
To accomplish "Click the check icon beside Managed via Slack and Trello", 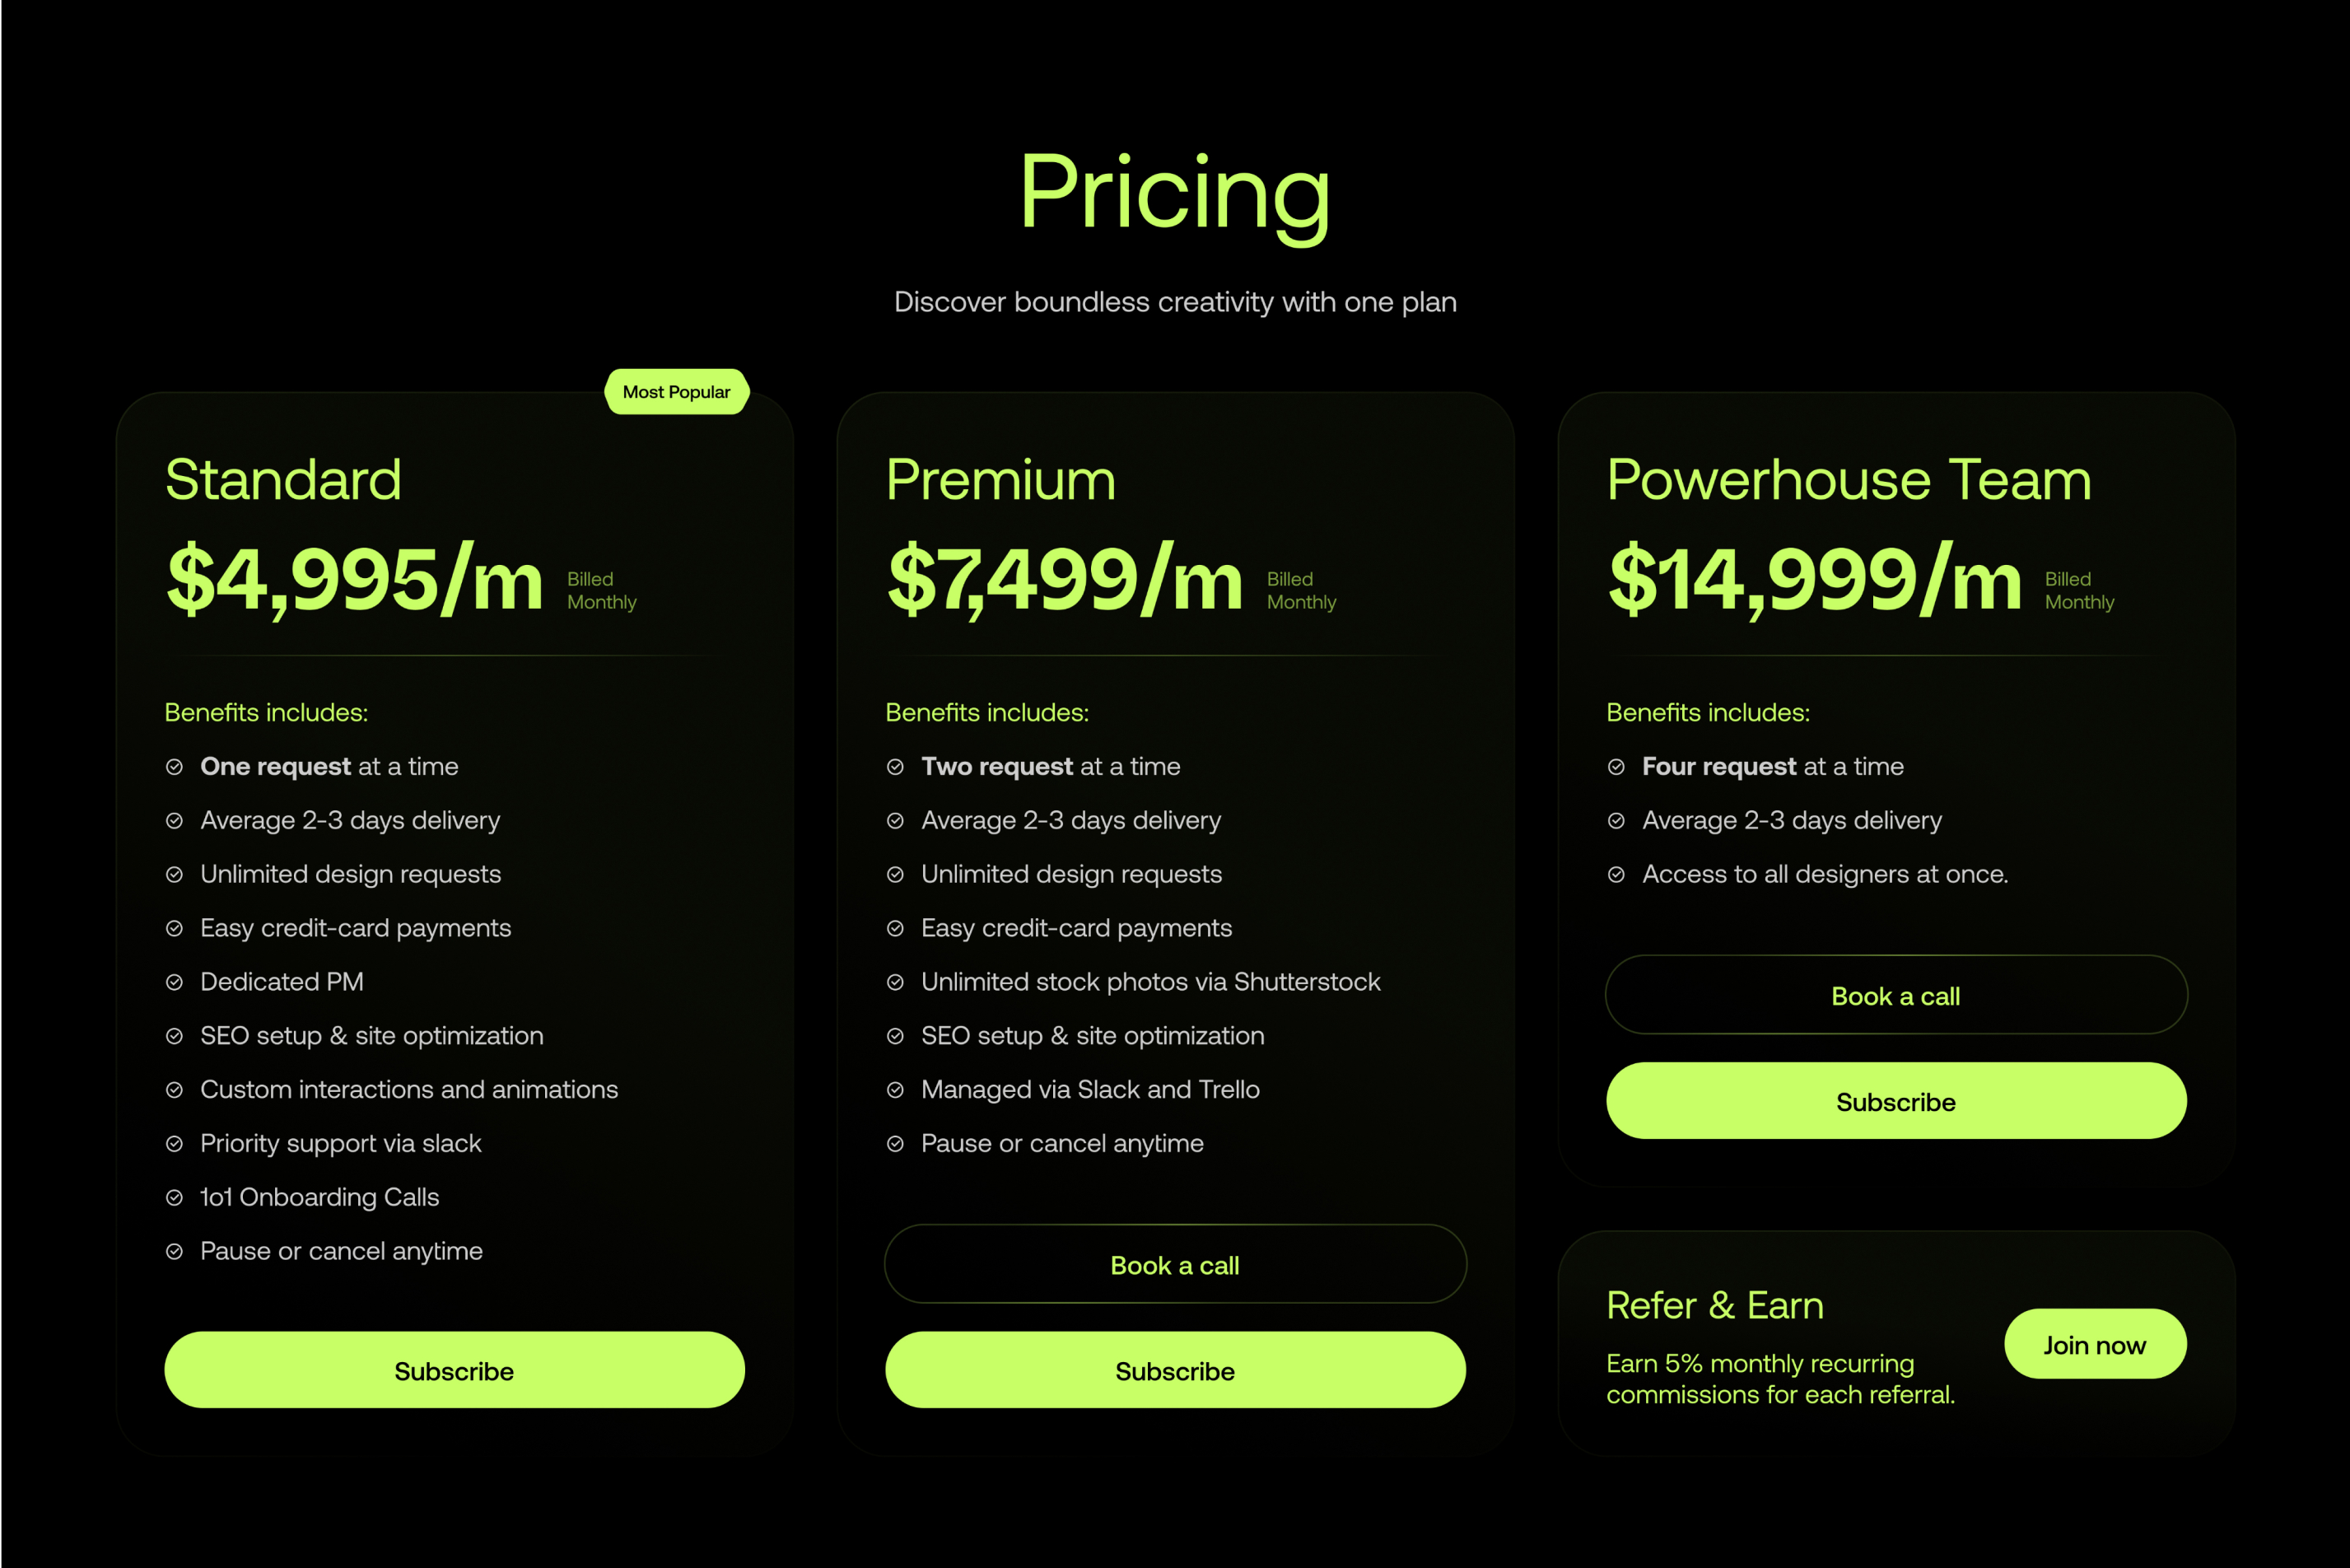I will pyautogui.click(x=894, y=1090).
